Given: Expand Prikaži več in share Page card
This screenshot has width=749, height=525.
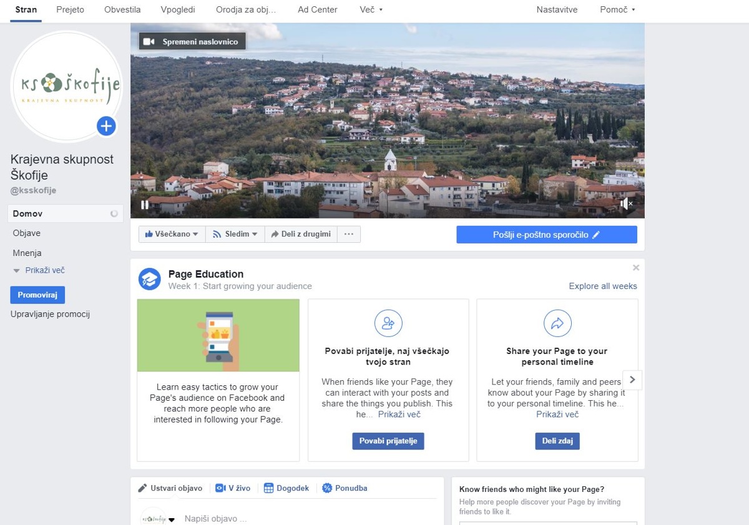Looking at the screenshot, I should coord(557,415).
